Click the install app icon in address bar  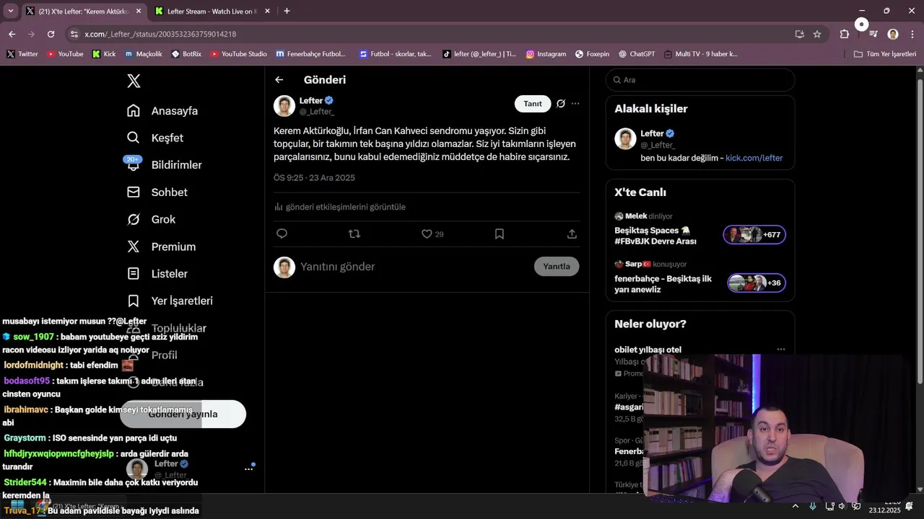[799, 34]
